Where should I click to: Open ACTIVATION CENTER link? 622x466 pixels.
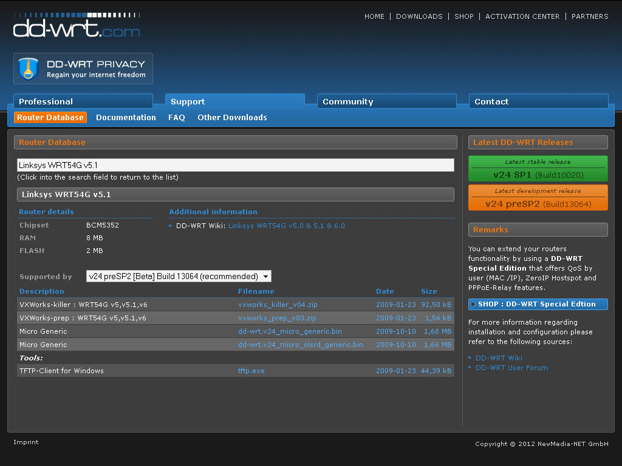pyautogui.click(x=522, y=16)
